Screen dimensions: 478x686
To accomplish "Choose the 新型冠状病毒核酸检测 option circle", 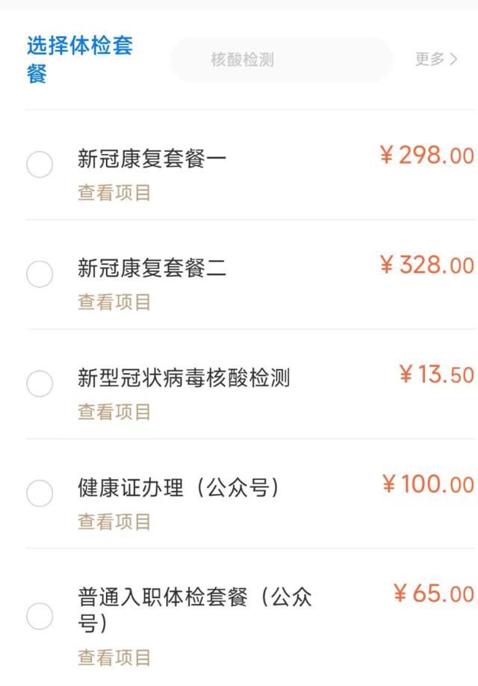I will [x=40, y=383].
